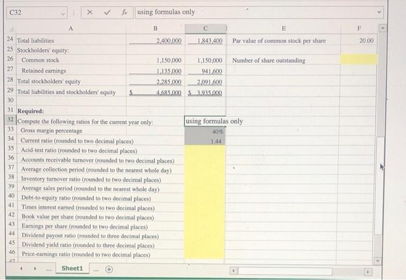The height and width of the screenshot is (280, 406).
Task: Click the next sheet navigation arrow
Action: 35,268
